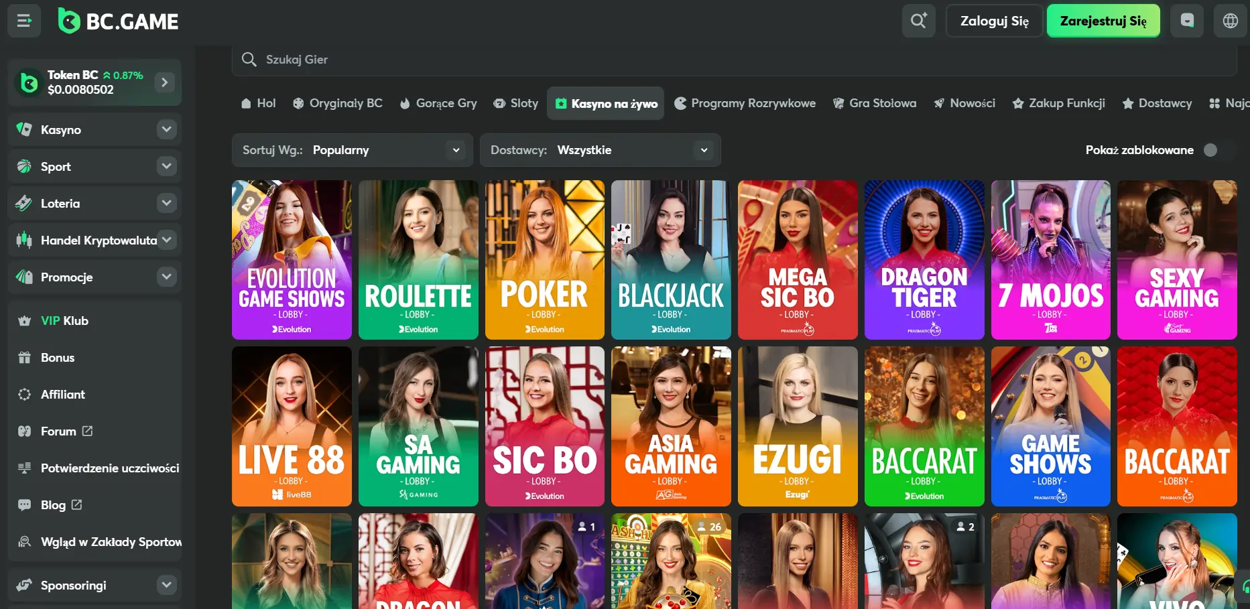Open the 7 Mojos lobby thumbnail
Image resolution: width=1250 pixels, height=609 pixels.
(1051, 260)
